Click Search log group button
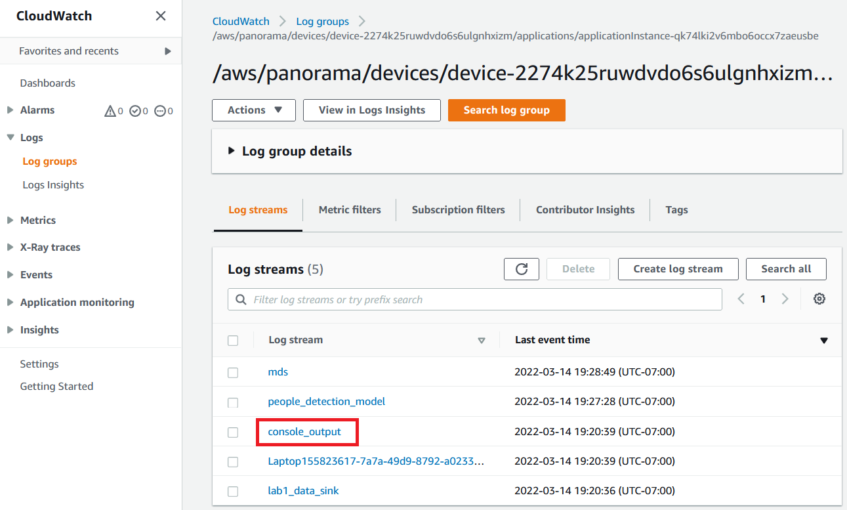847x510 pixels. [506, 110]
